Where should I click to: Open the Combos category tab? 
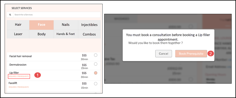(x=89, y=34)
